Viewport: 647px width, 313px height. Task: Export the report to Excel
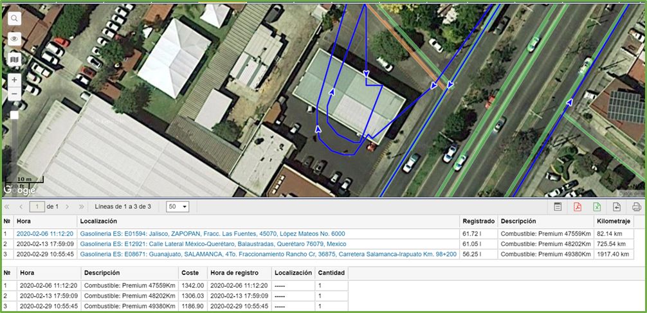click(x=597, y=206)
